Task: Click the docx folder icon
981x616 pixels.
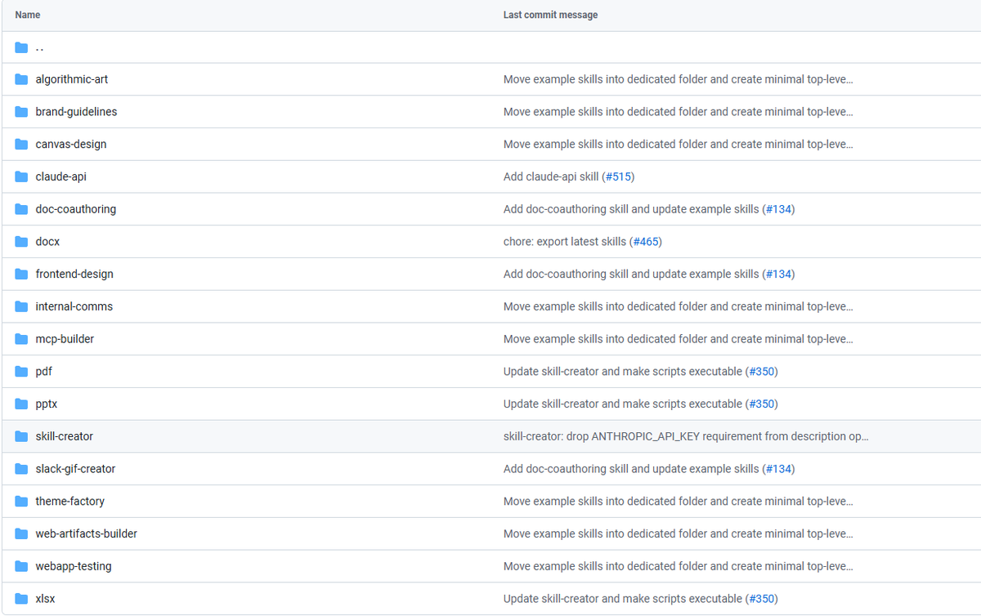Action: click(21, 242)
